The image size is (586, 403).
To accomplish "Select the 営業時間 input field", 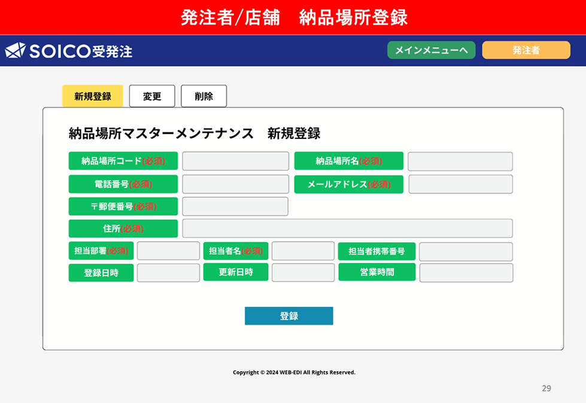I will (466, 272).
